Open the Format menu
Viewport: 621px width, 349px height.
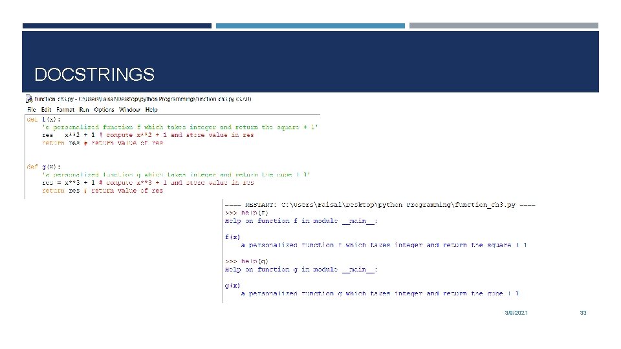[65, 110]
